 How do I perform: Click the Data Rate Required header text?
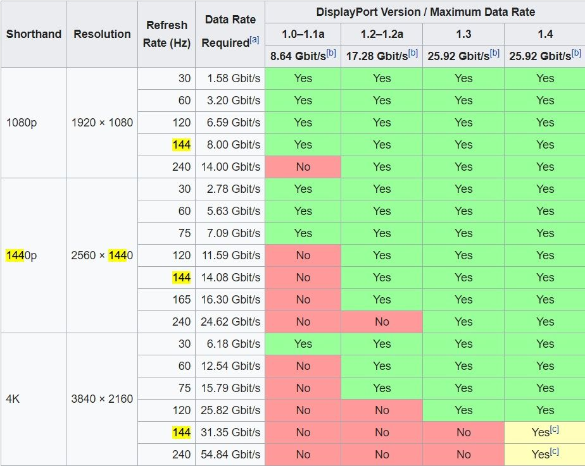click(x=230, y=32)
